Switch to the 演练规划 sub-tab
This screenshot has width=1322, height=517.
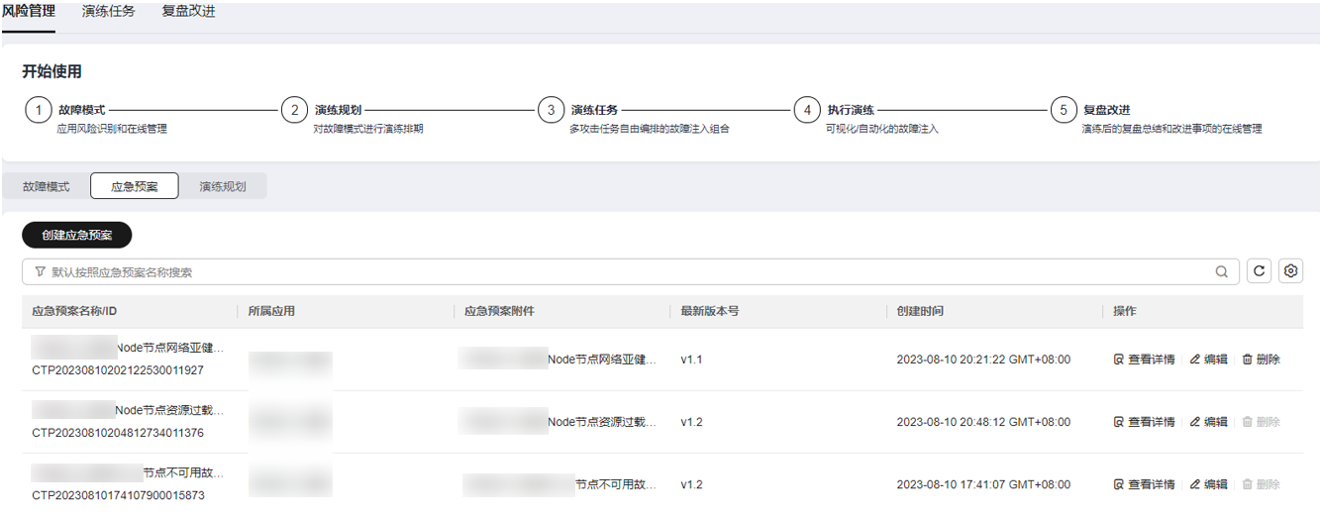(x=223, y=186)
